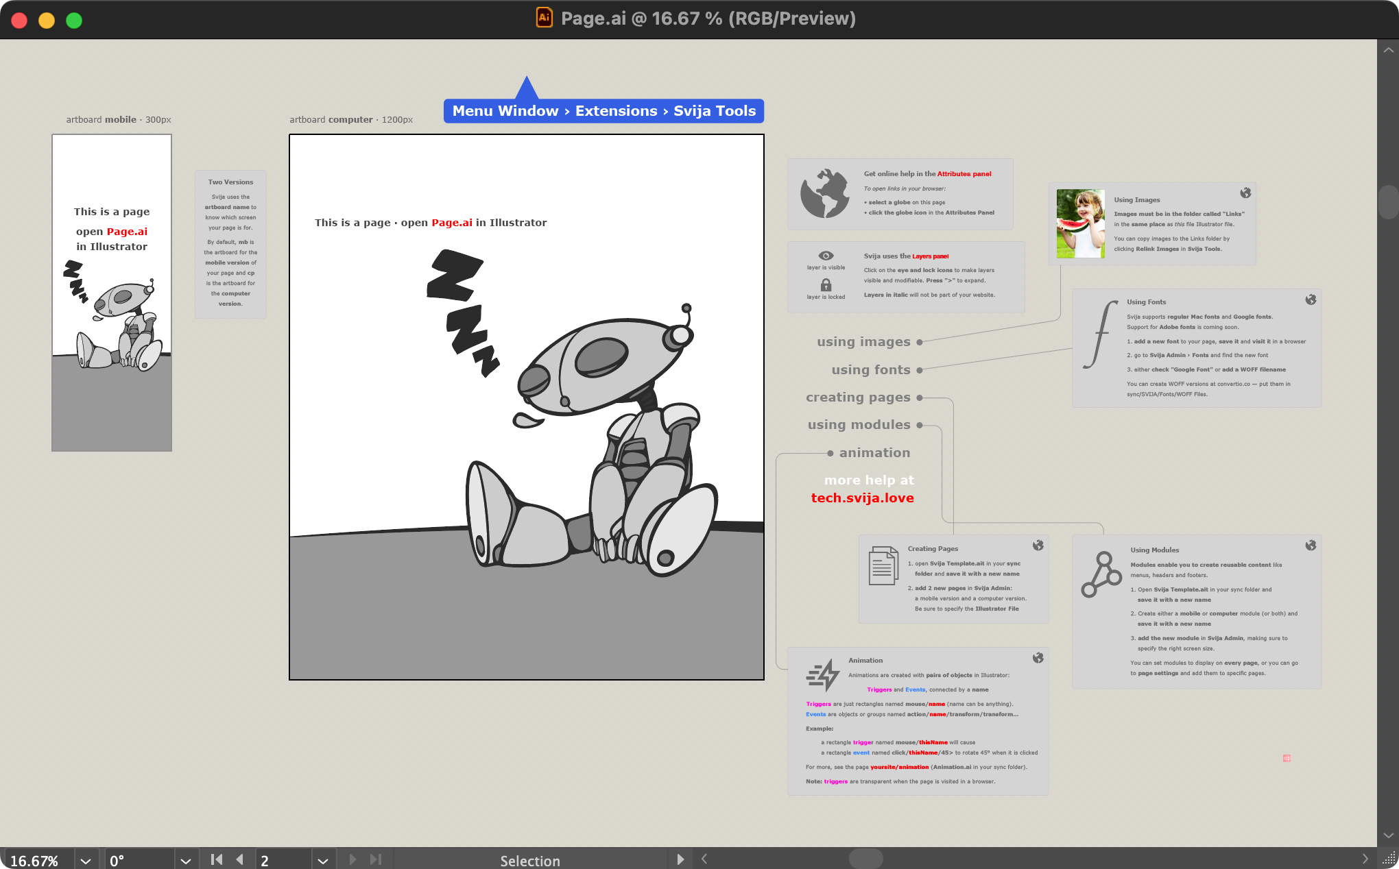Click the Menu Window Extensions Svija Tools label
This screenshot has height=869, width=1399.
click(603, 111)
